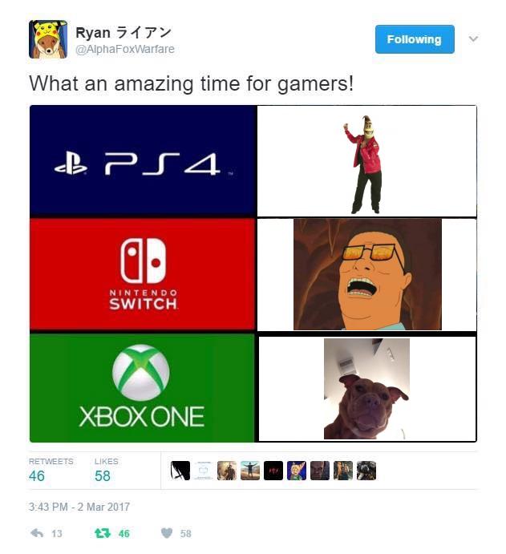View the likes count 58
This screenshot has height=554, width=506.
pos(103,476)
